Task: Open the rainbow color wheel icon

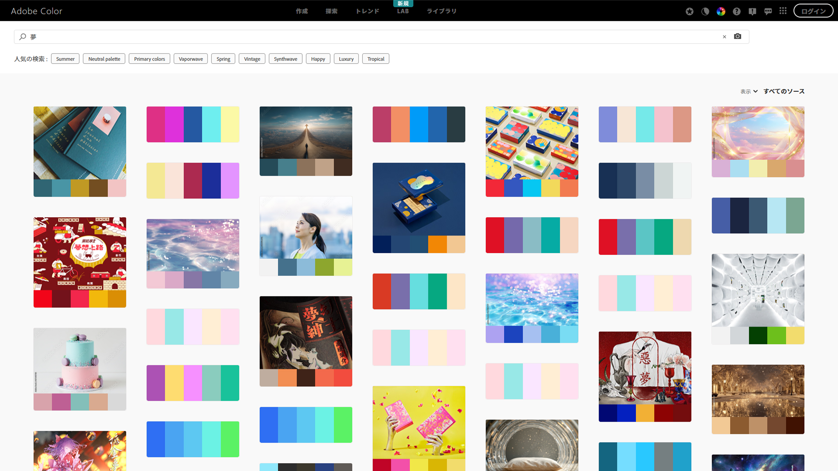Action: point(720,11)
